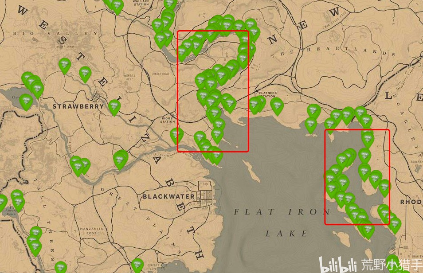The height and width of the screenshot is (273, 423).
Task: Click the green marker right of STRAWBERRY label
Action: 114,107
